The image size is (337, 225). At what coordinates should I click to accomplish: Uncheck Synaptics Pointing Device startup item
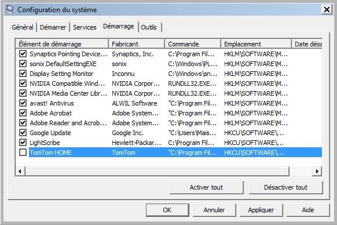coord(23,54)
